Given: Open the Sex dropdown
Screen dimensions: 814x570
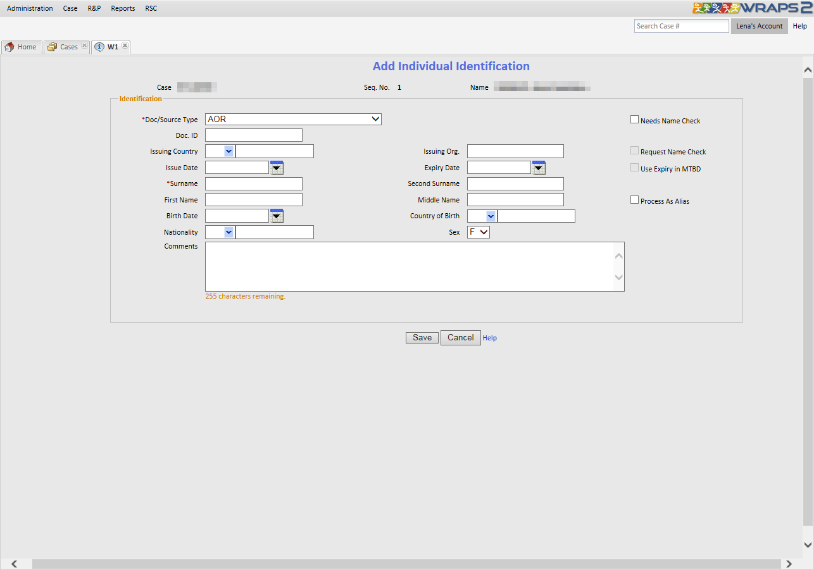Looking at the screenshot, I should click(479, 232).
